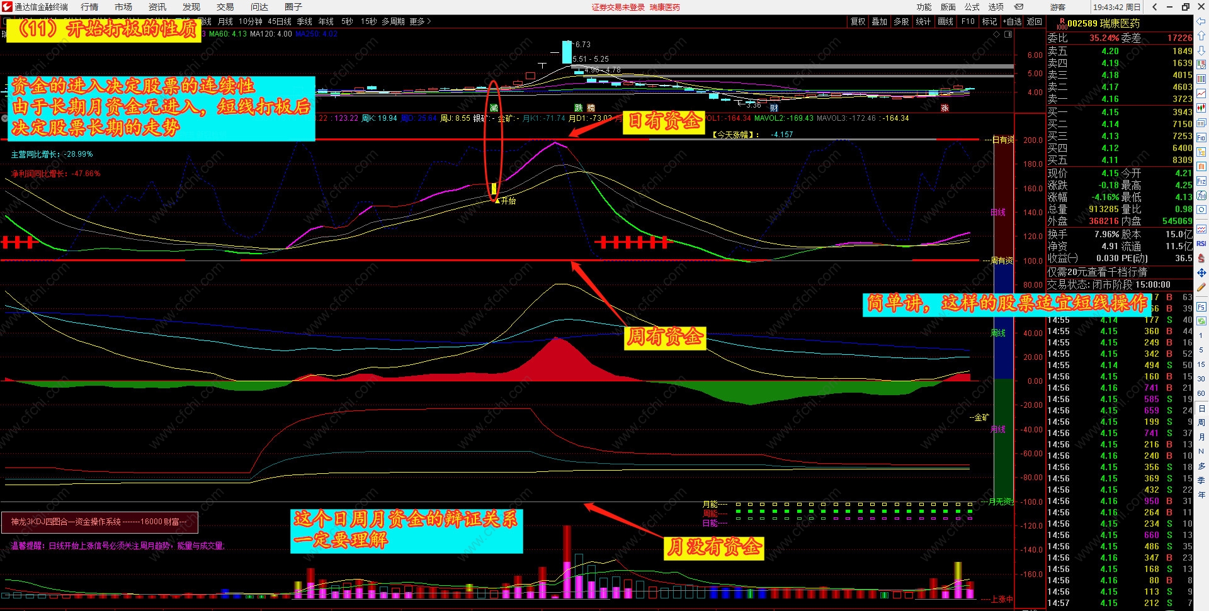Viewport: 1209px width, 611px height.
Task: Click the news list window sidebar icon
Action: [1201, 123]
